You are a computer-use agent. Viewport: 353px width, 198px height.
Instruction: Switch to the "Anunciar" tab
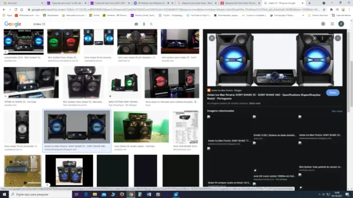tap(23, 3)
